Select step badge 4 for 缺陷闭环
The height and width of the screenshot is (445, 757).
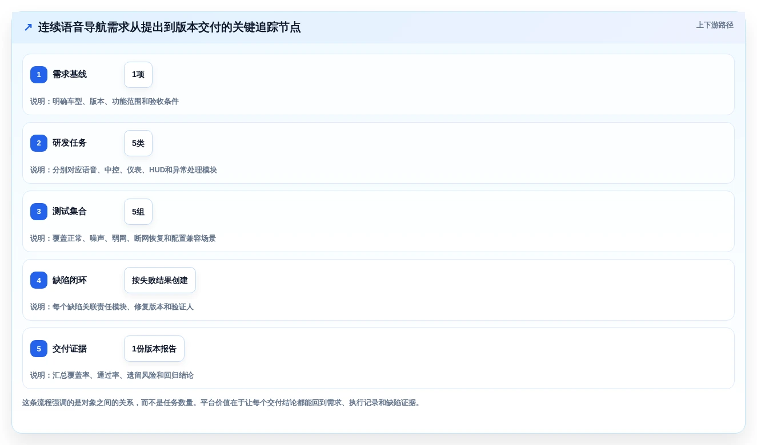[39, 280]
